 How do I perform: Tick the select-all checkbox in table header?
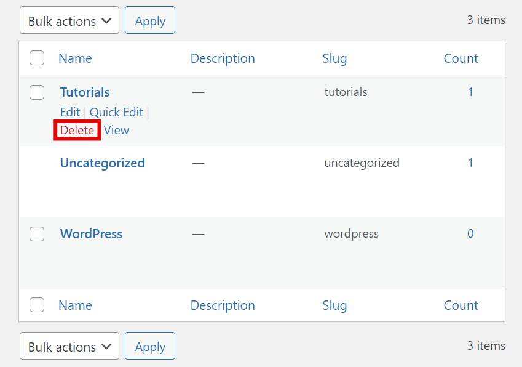(37, 58)
